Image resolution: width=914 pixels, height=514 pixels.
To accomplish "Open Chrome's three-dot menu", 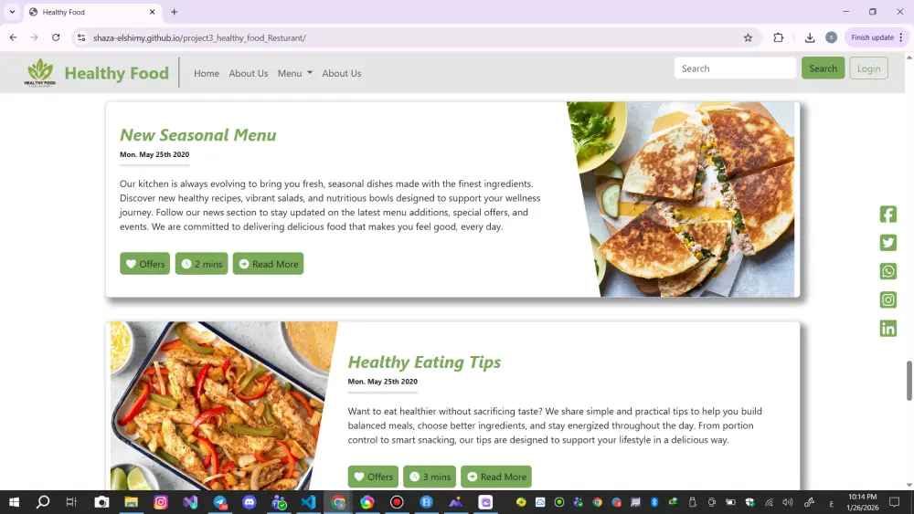I will [x=900, y=37].
